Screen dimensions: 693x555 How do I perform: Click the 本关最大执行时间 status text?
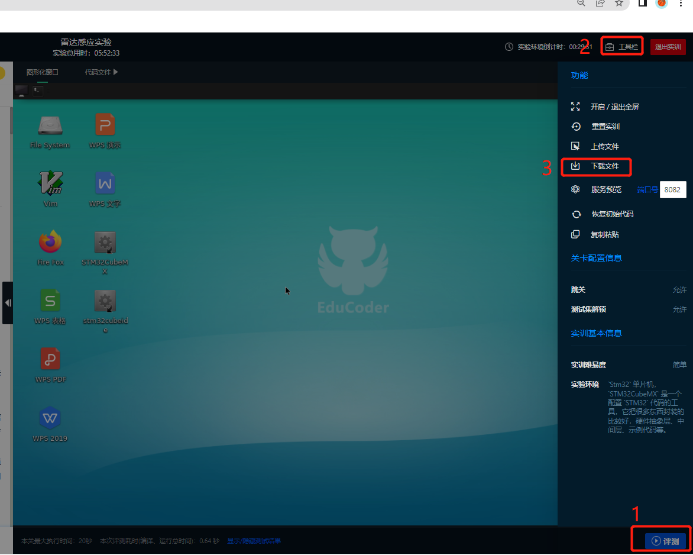click(57, 541)
